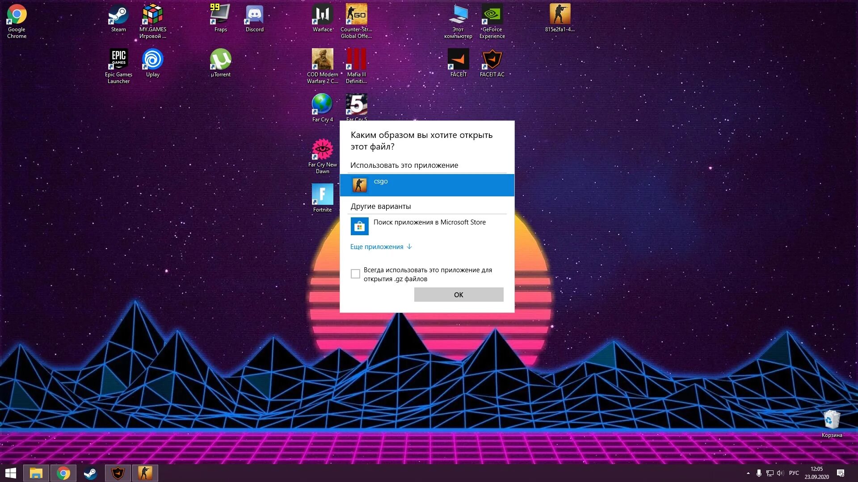
Task: Click File Explorer taskbar icon
Action: tap(36, 473)
